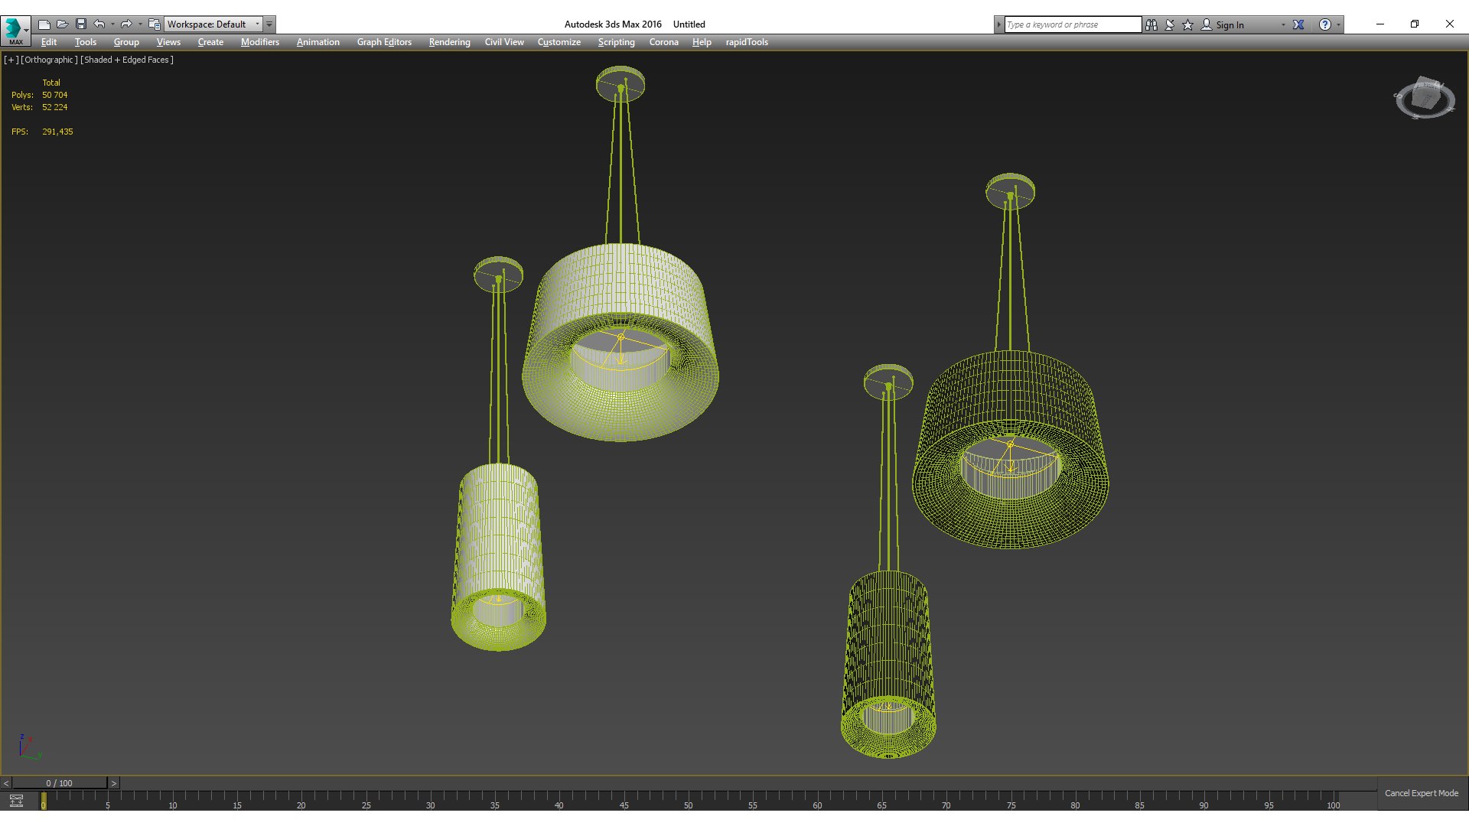Viewport: 1469px width, 826px height.
Task: Open the 3ds Max application menu
Action: pyautogui.click(x=15, y=31)
